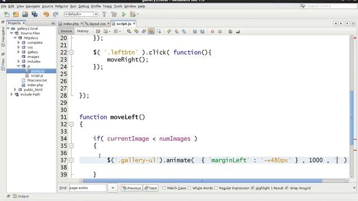The height and width of the screenshot is (201, 358).
Task: Click the Next find button
Action: pos(150,188)
